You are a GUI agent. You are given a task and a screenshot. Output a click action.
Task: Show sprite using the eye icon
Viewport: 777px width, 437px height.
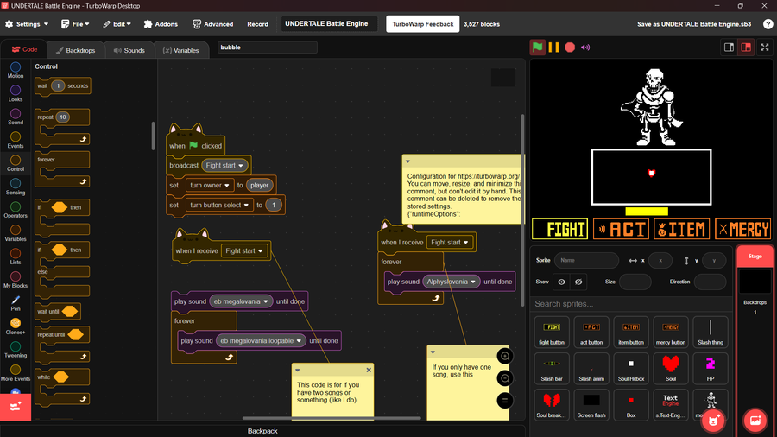tap(561, 282)
